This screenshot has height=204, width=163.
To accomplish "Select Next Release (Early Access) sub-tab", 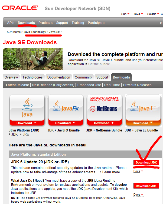I will 53,85.
